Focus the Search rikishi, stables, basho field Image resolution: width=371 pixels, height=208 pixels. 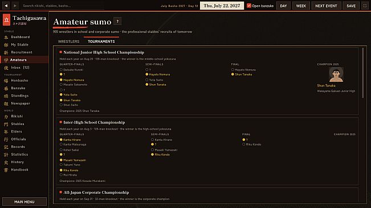63,6
